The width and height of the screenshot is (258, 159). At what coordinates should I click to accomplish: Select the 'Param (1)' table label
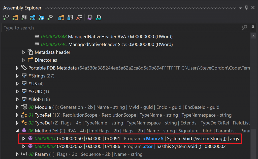coord(44,154)
